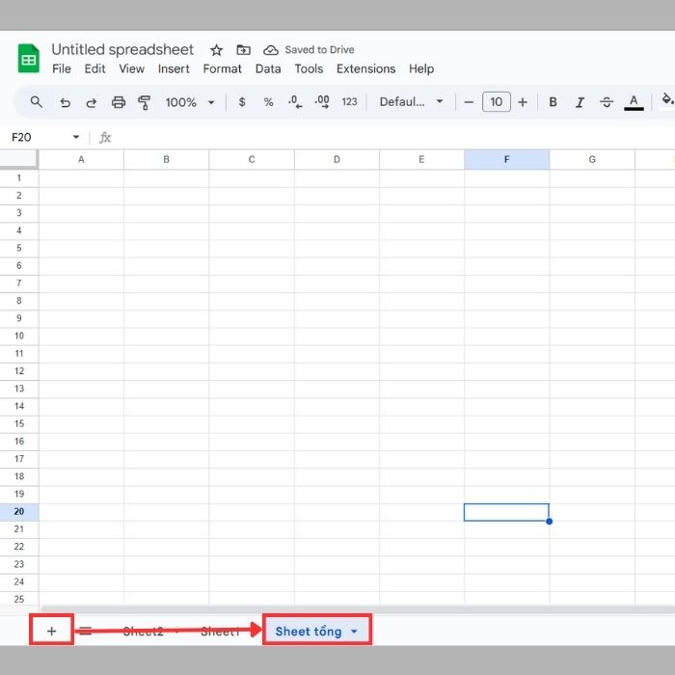Switch to the Sheet1 tab
Image resolution: width=675 pixels, height=675 pixels.
pos(222,632)
